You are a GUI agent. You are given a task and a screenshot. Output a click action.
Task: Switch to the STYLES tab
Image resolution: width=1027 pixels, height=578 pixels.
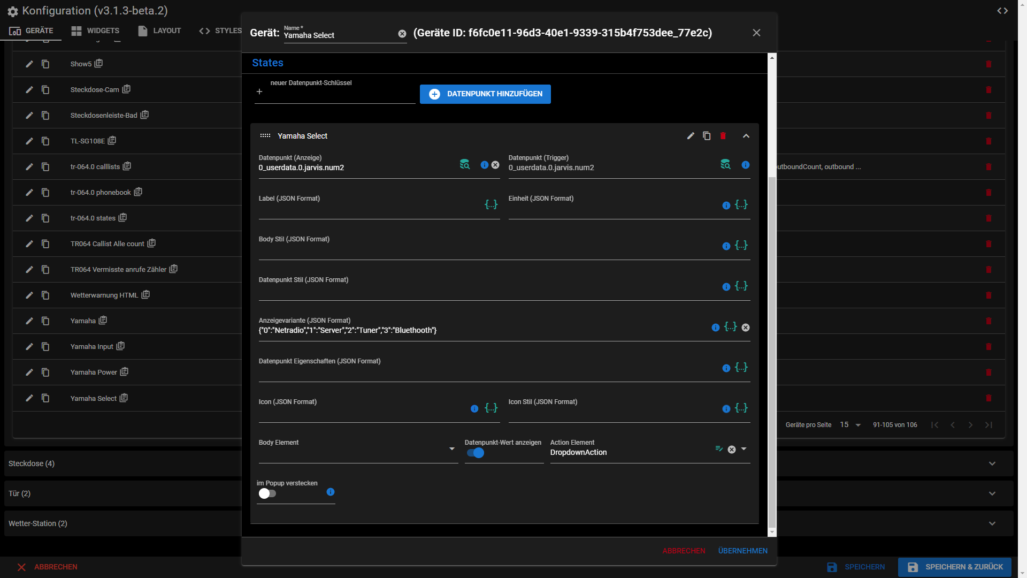220,31
